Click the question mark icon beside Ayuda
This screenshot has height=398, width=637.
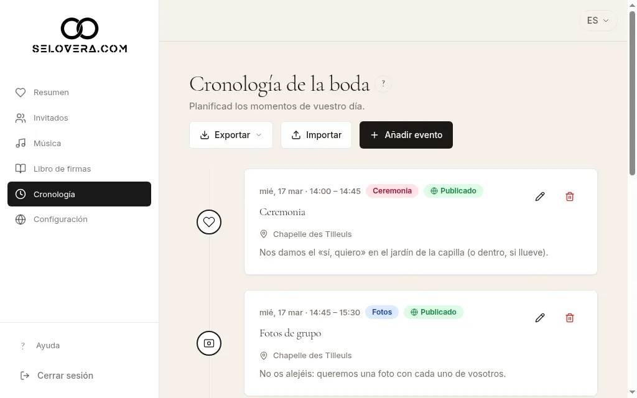(23, 346)
